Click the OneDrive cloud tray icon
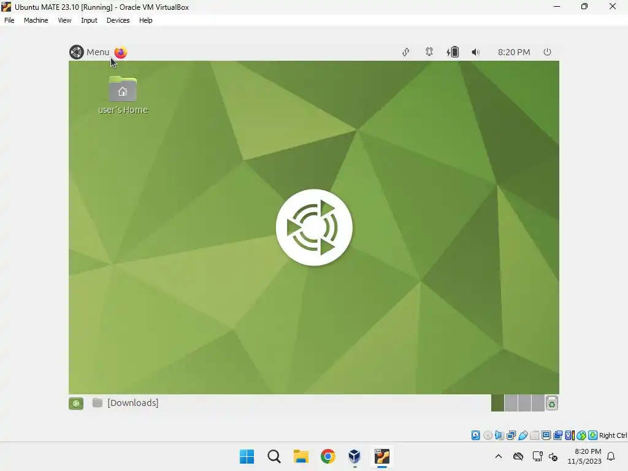 518,456
